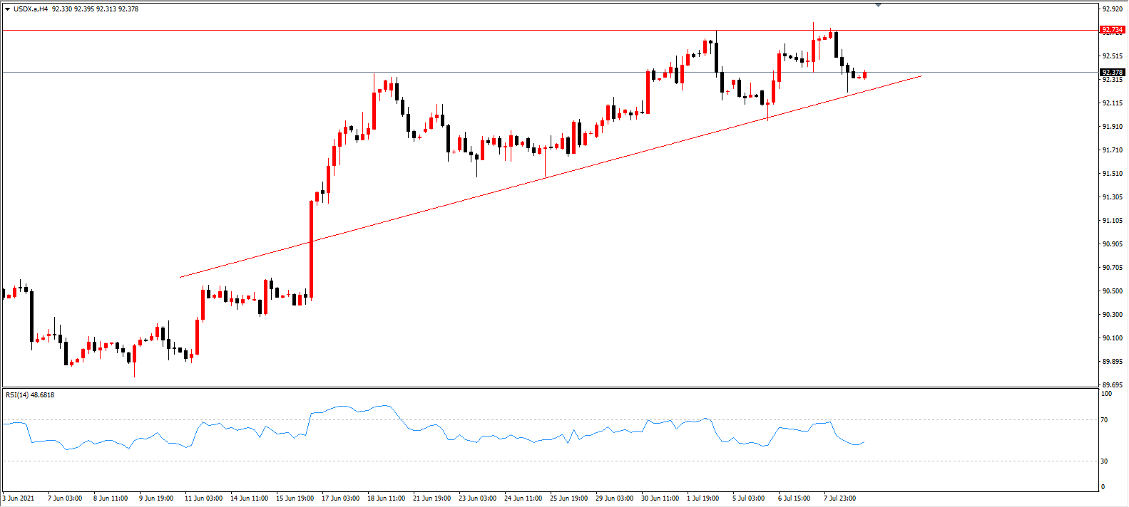Click the RSI(14) 48.6818 indicator label
Screen dimensions: 1129x507
30,394
